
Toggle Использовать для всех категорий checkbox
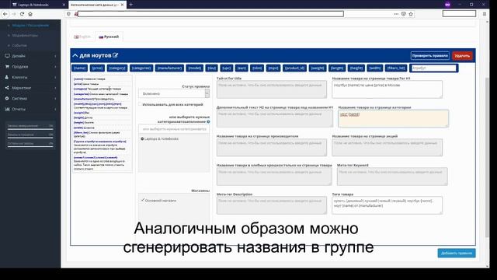(140, 104)
